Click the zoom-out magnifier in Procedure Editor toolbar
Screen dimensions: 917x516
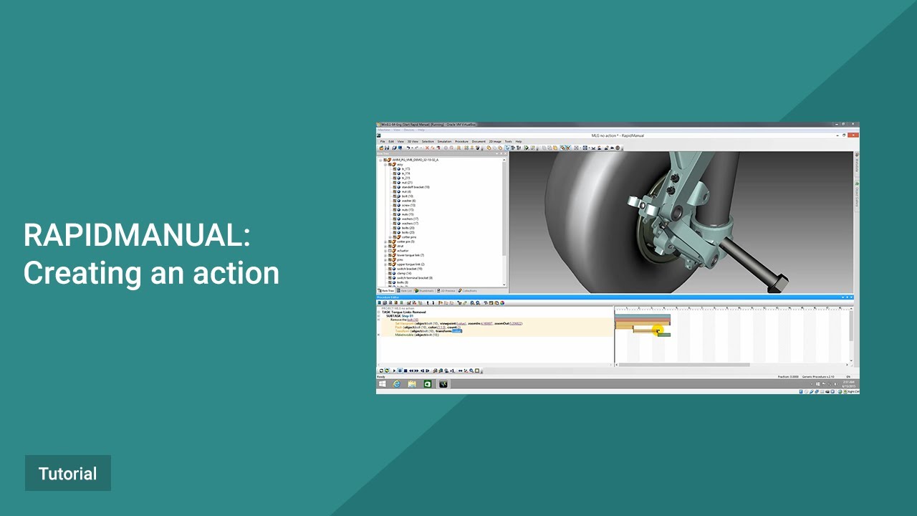click(x=478, y=303)
